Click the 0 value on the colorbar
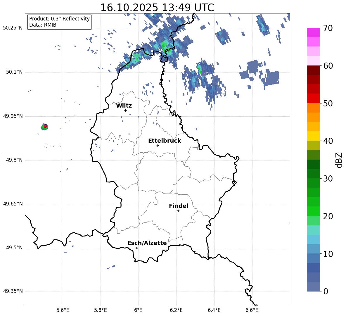The width and height of the screenshot is (346, 316). pyautogui.click(x=326, y=291)
